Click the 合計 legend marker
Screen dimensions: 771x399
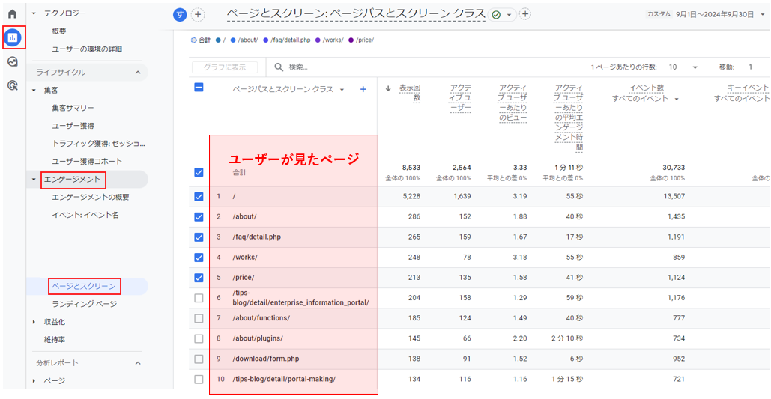coord(194,40)
